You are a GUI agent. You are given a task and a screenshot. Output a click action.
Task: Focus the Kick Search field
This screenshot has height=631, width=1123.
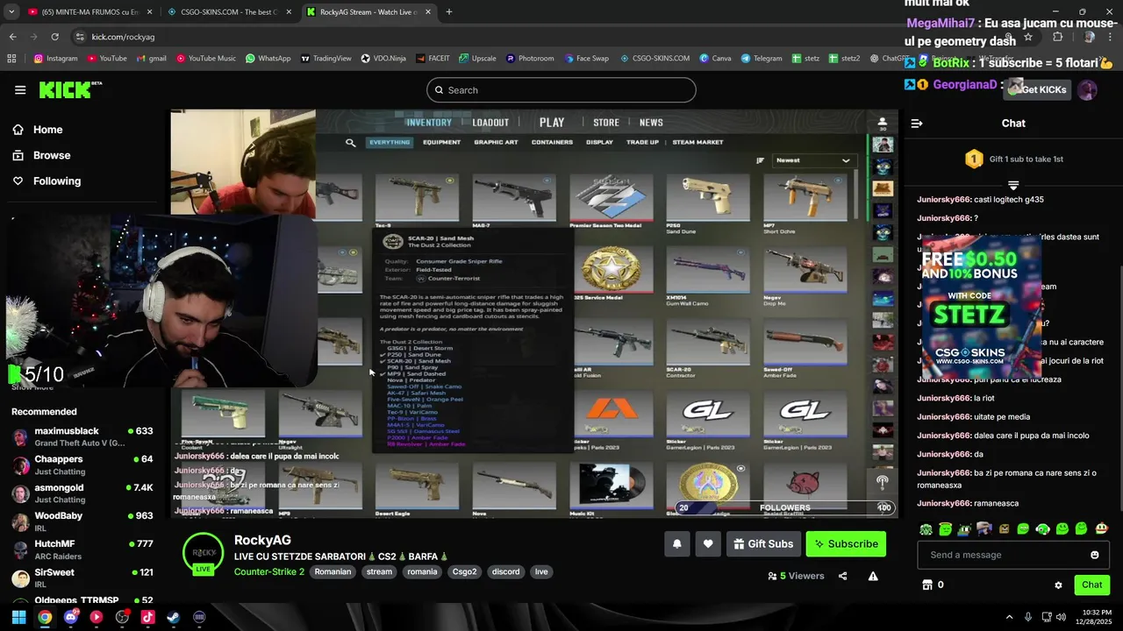point(561,90)
